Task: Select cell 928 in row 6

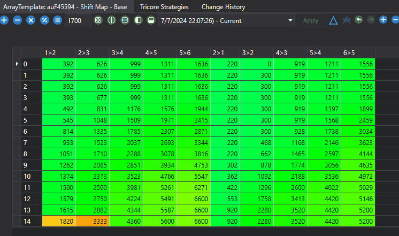Action: (x=290, y=131)
